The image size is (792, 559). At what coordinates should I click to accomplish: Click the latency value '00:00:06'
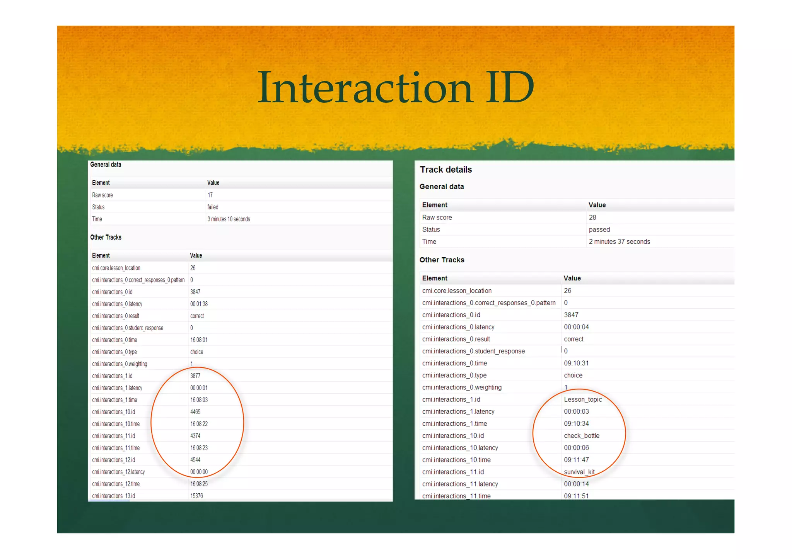(x=576, y=448)
